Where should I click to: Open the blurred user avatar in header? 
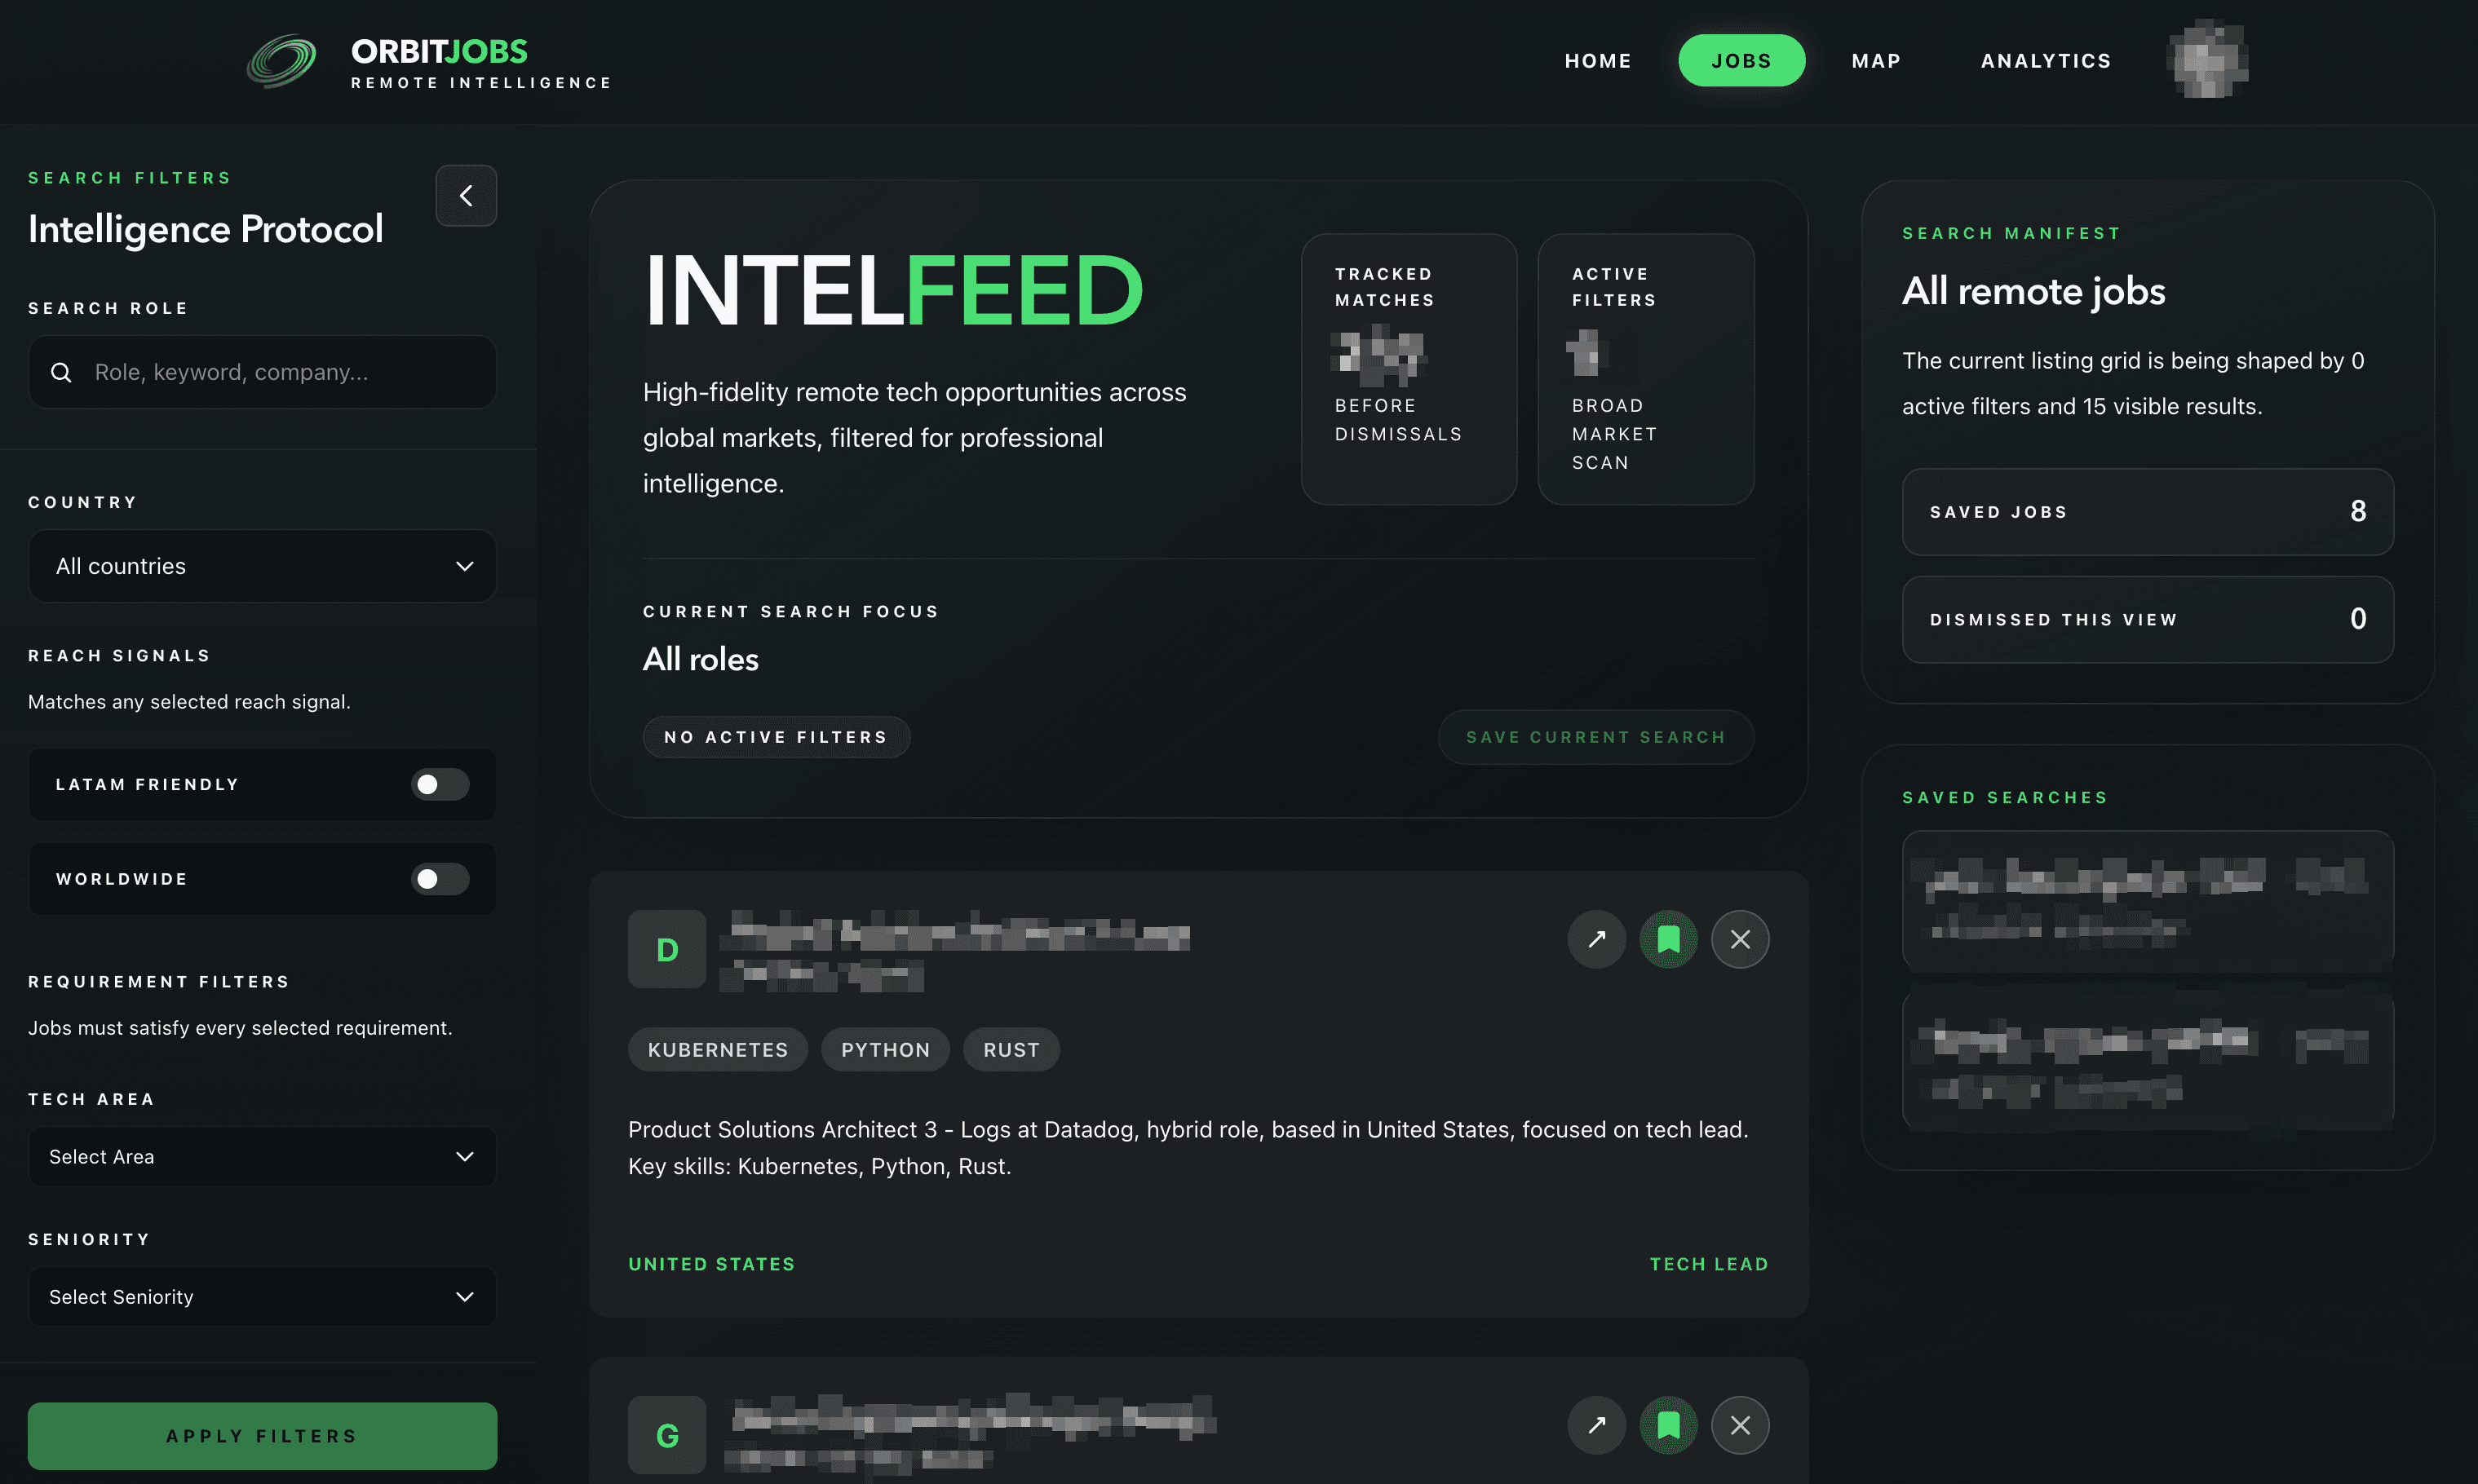[2208, 59]
